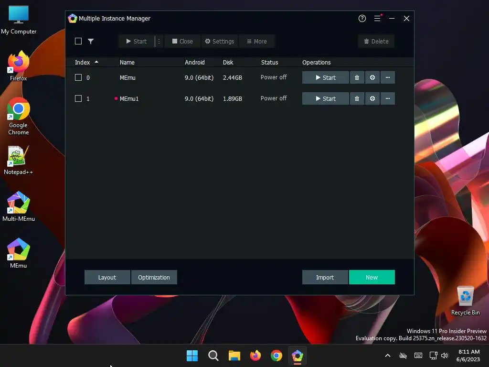Open settings gear for MEmu1 instance

coord(372,98)
